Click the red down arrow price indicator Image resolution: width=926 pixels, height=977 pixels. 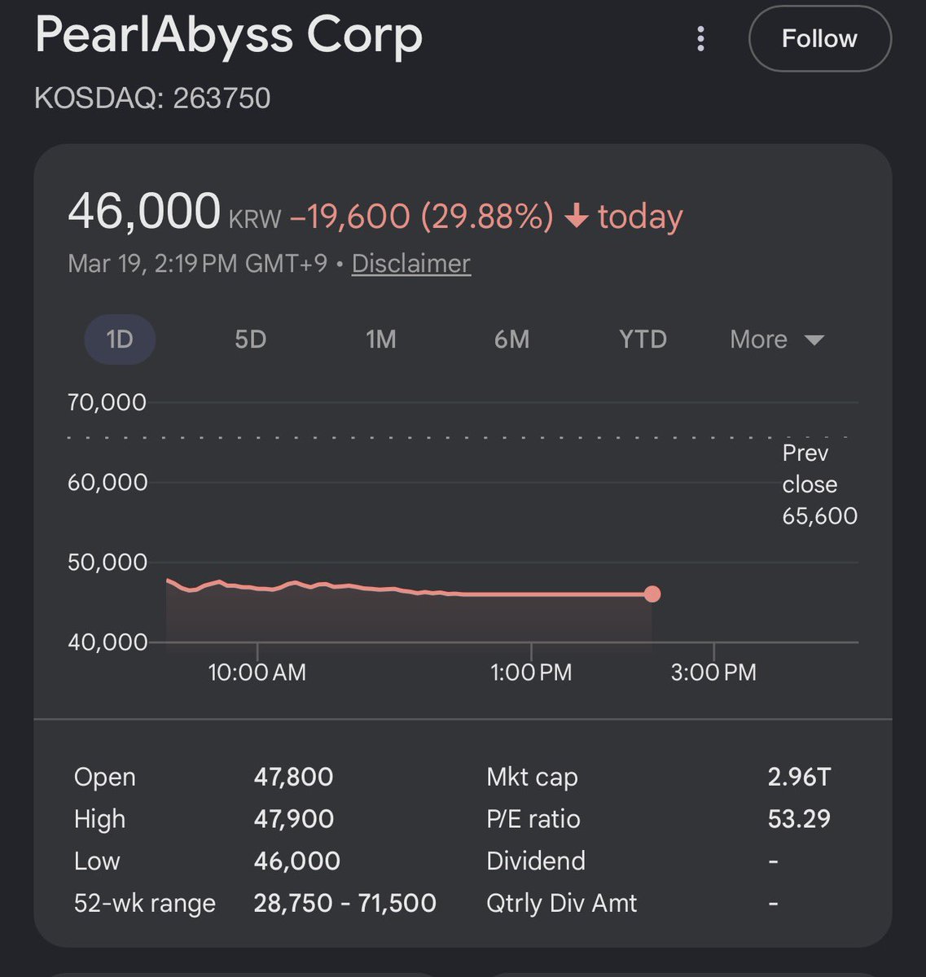coord(577,217)
